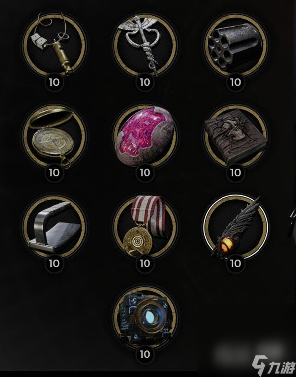Click the 10 badge under the medal

(x=145, y=264)
